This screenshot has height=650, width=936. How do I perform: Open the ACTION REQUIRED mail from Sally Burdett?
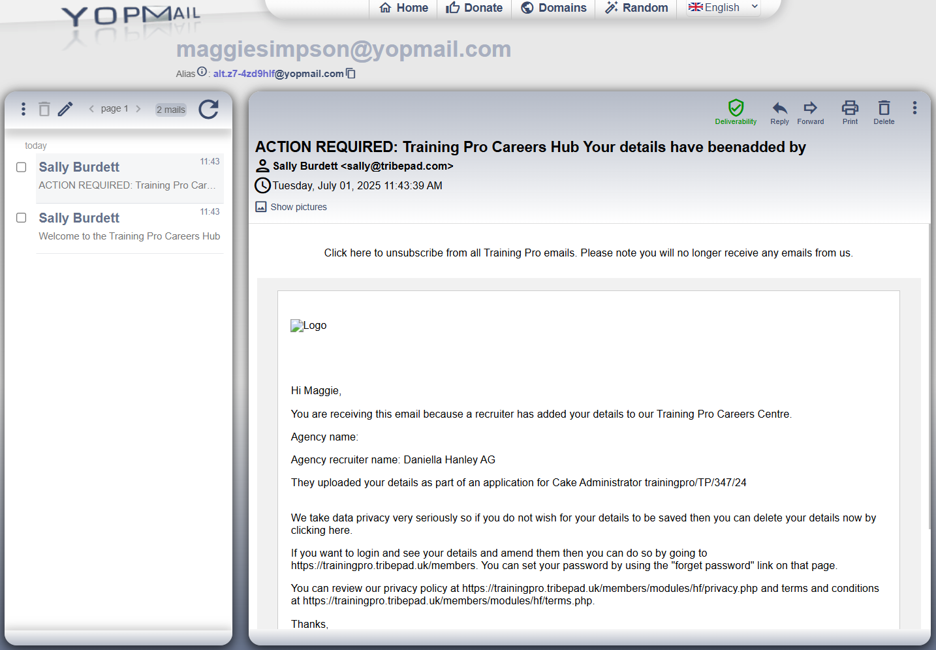(x=129, y=177)
